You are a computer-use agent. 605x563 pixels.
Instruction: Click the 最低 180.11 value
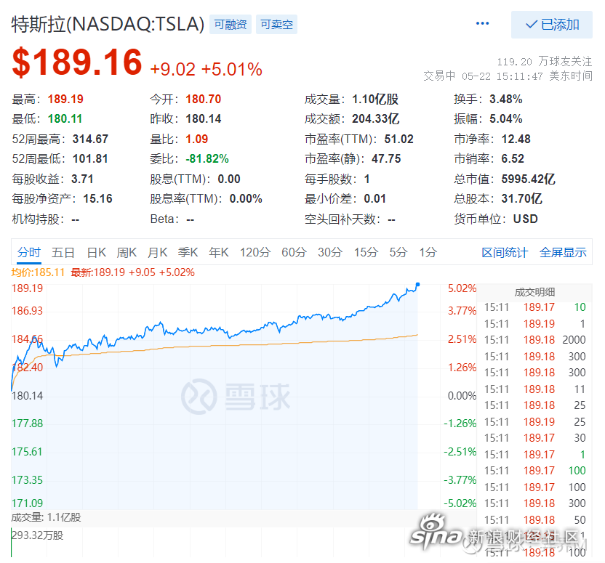tap(65, 118)
